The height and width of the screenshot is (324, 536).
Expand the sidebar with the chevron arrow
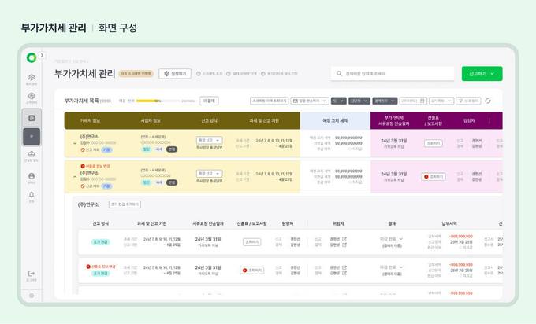coord(42,55)
